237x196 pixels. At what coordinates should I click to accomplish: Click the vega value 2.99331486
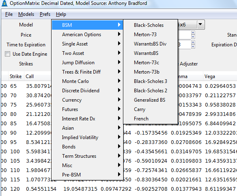[220, 114]
